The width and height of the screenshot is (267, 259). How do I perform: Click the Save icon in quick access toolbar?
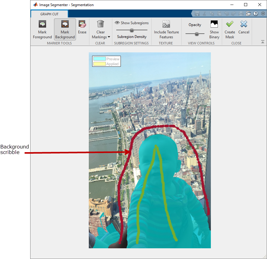(197, 14)
